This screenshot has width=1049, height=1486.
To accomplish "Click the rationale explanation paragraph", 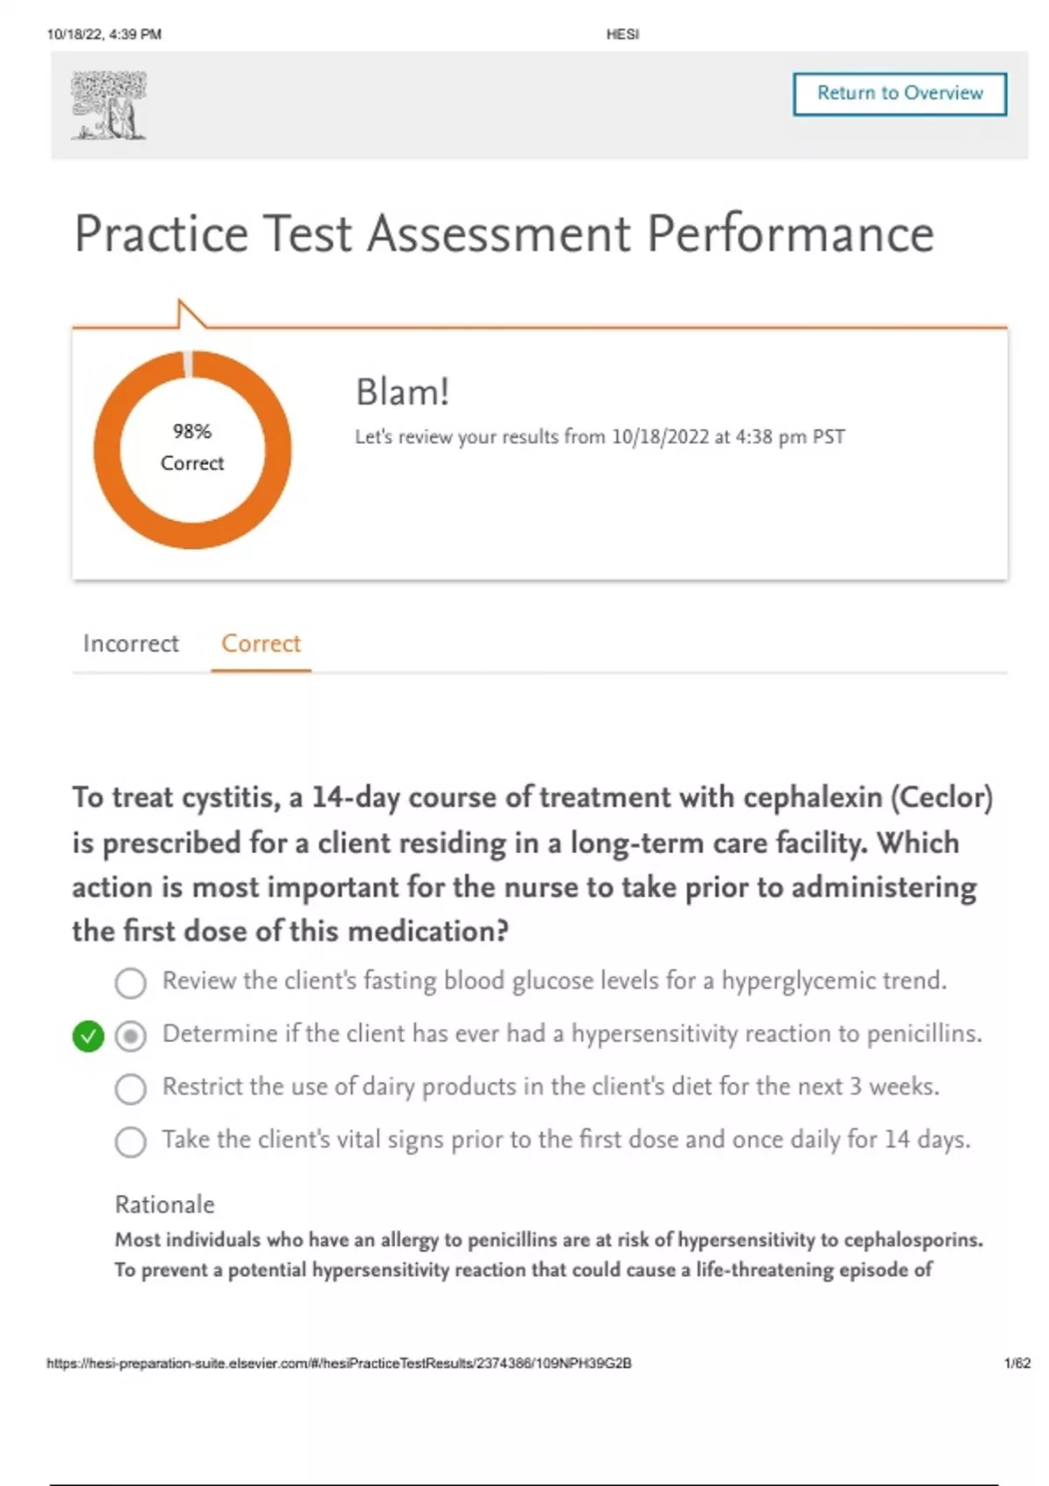I will [549, 1254].
